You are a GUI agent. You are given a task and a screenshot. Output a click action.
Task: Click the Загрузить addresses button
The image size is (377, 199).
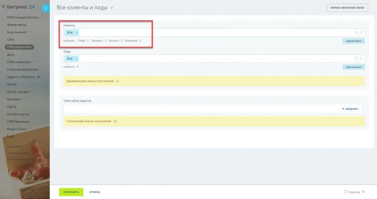pos(350,109)
